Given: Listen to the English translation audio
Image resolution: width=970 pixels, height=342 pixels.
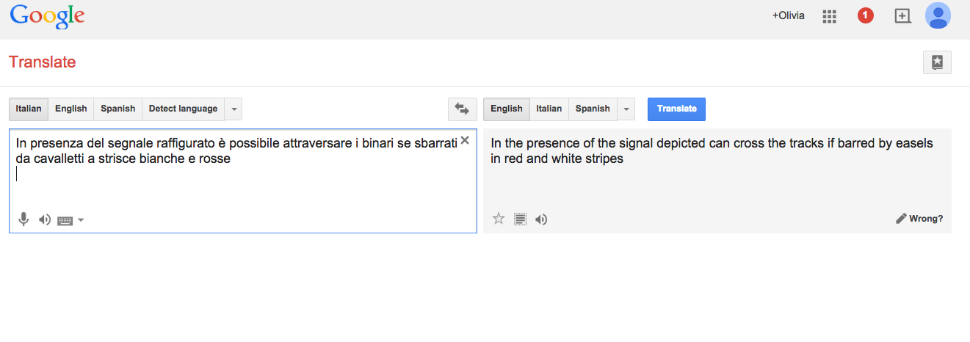Looking at the screenshot, I should pos(541,219).
